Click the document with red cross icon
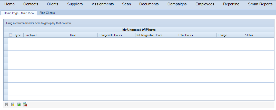Viewport: 276px width, 110px height. click(25, 105)
